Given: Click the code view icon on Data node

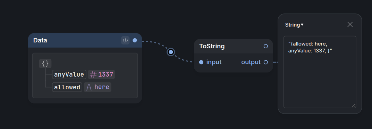Looking at the screenshot, I should click(x=125, y=40).
